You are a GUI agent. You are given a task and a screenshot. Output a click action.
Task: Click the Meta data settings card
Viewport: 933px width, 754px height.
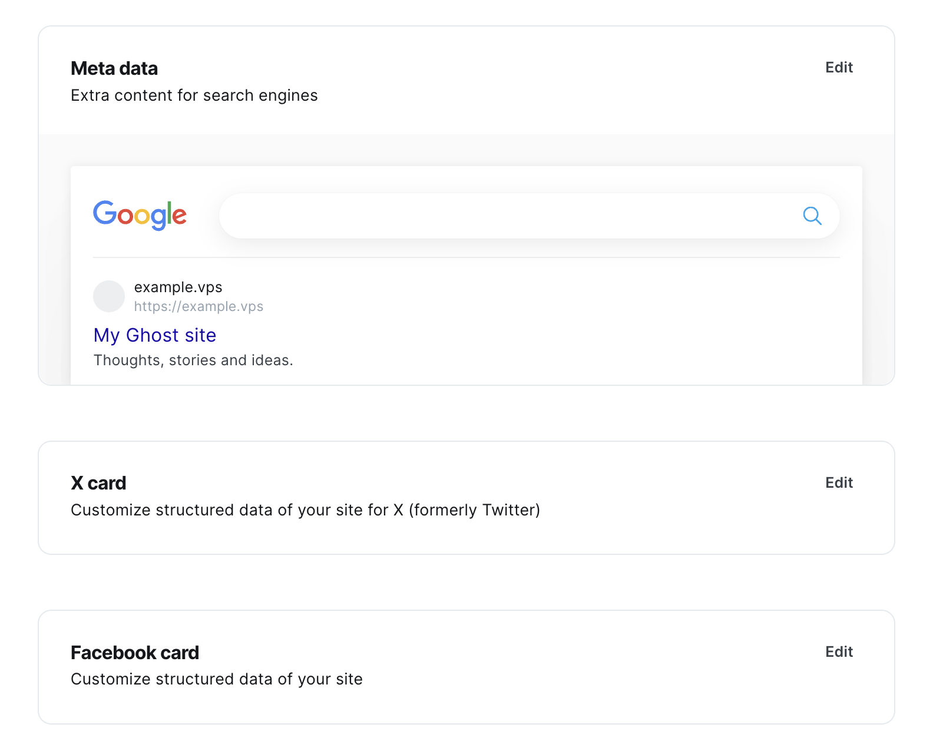(466, 82)
